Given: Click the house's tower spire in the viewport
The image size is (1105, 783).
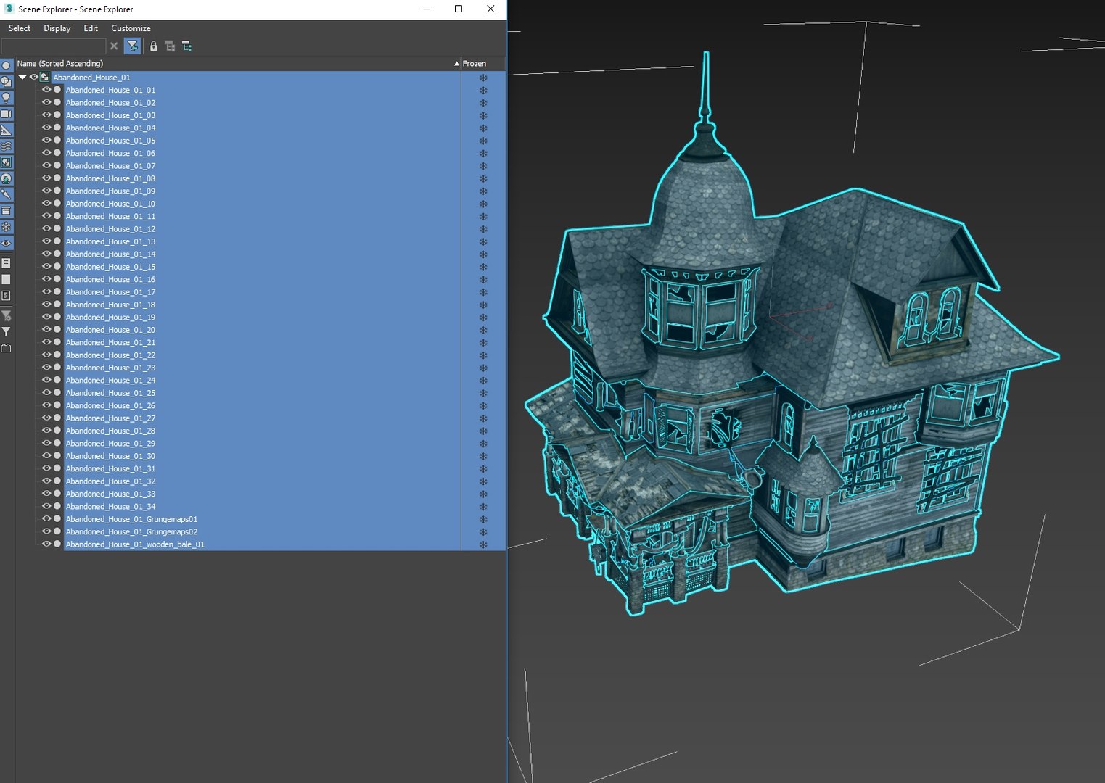Looking at the screenshot, I should click(705, 87).
